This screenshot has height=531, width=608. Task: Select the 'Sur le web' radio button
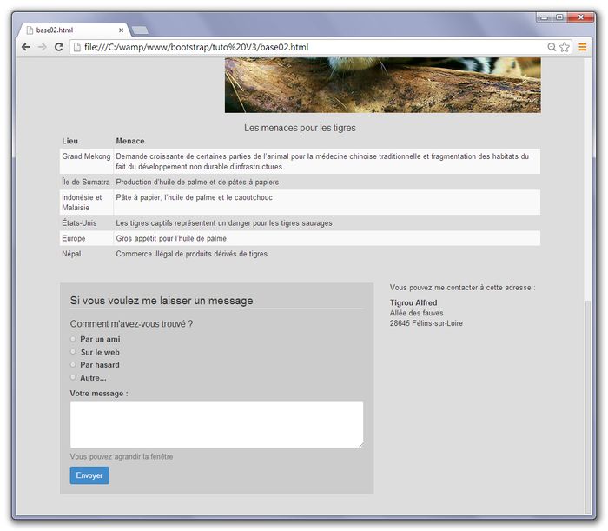coord(73,352)
